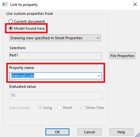Confirm with the OK button
The width and height of the screenshot is (140, 137).
(57, 132)
